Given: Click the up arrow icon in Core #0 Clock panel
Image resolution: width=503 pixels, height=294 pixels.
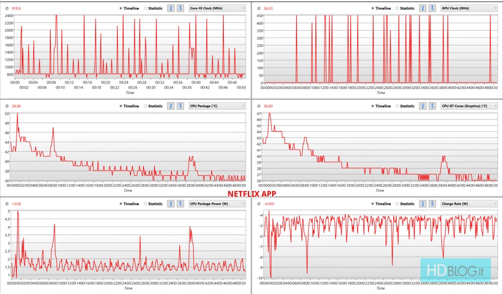Looking at the screenshot, I should (x=171, y=8).
